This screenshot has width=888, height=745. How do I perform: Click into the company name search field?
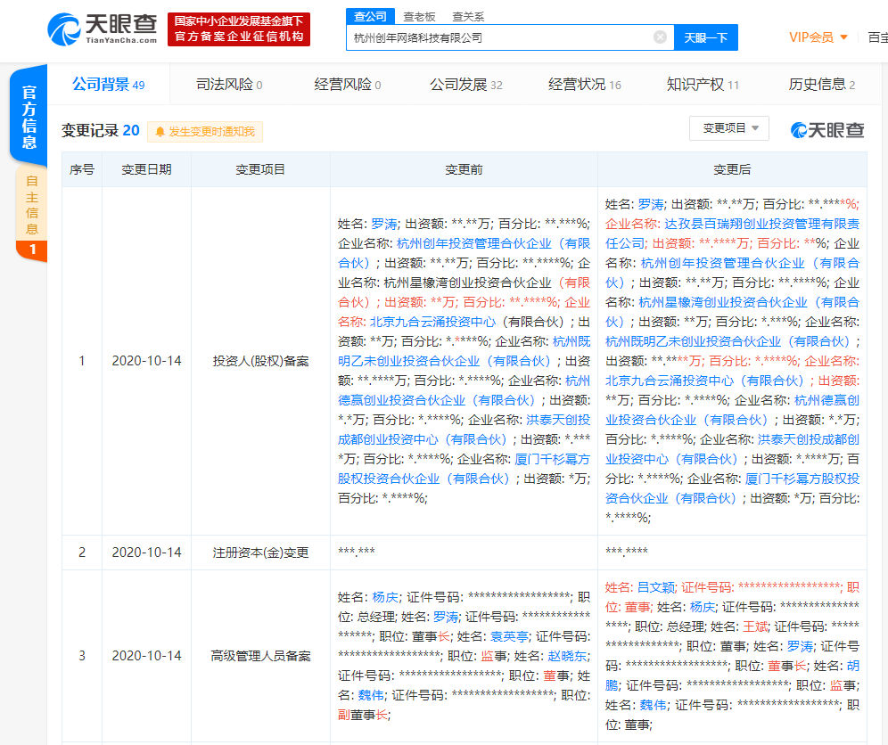tap(499, 37)
